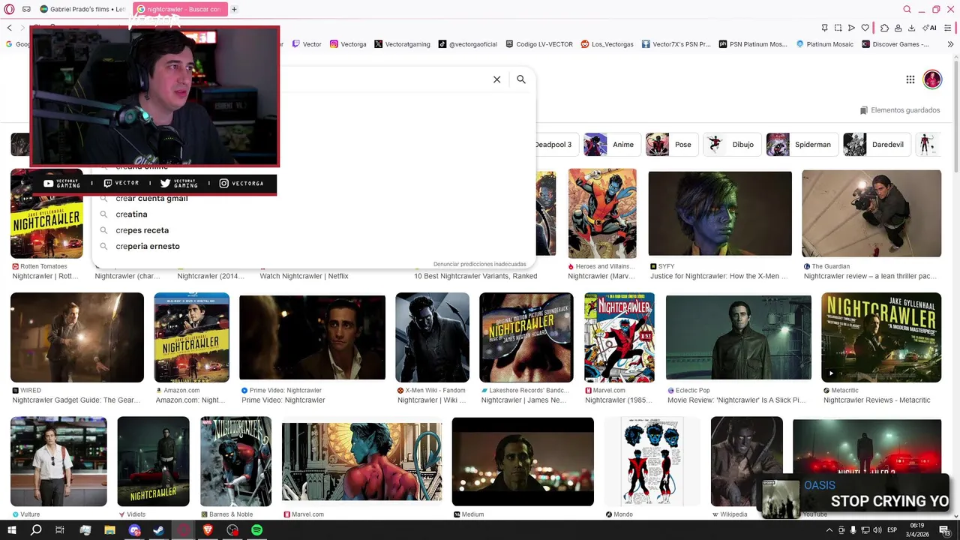Screen dimensions: 960x540
Task: Open the Google apps grid
Action: tap(910, 79)
